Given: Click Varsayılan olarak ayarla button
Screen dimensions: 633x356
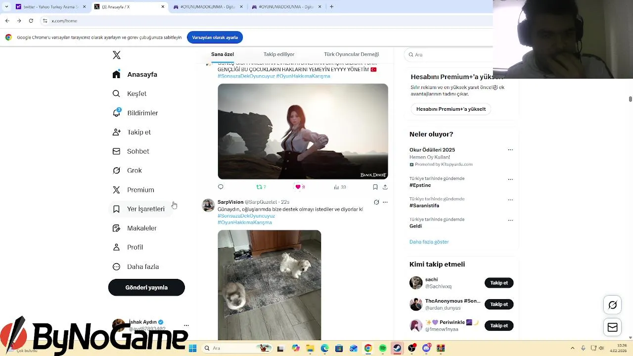Looking at the screenshot, I should click(x=215, y=38).
